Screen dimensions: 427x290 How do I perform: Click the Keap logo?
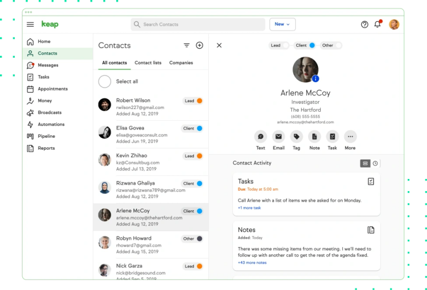(x=50, y=24)
